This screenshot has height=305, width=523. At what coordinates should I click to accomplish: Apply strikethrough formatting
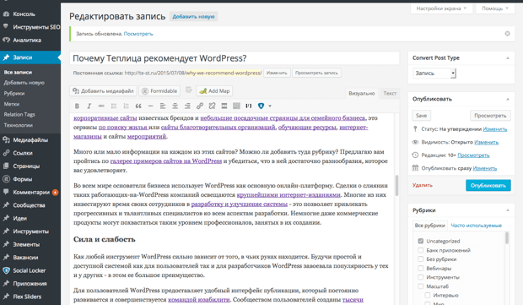(101, 106)
